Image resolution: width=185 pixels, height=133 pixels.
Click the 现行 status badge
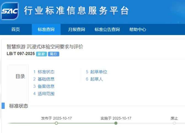(x=53, y=54)
